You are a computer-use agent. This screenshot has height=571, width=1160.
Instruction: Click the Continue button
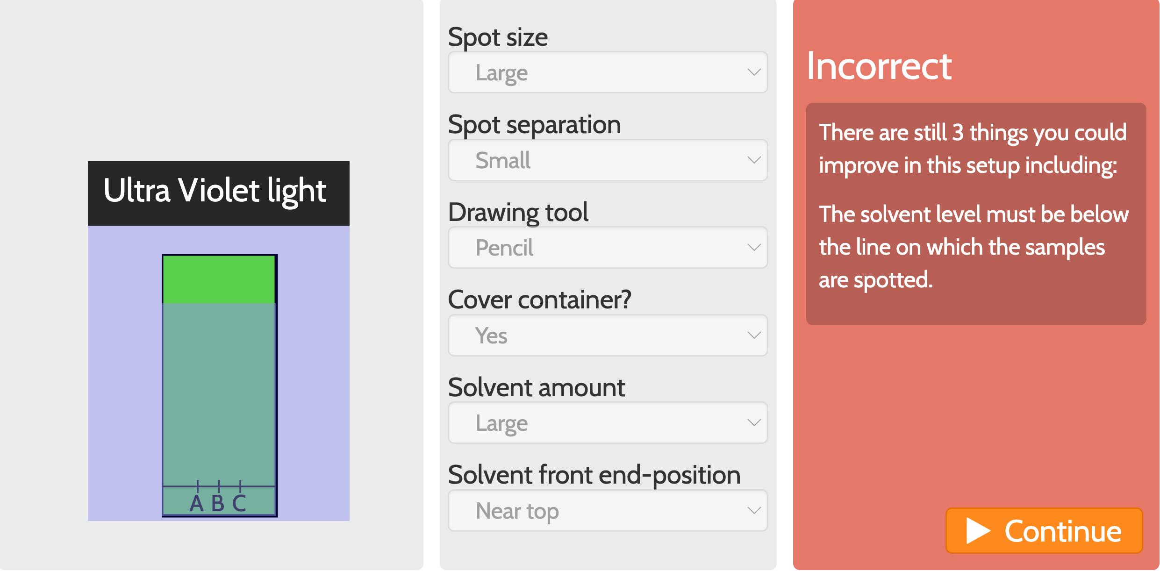[x=1044, y=531]
